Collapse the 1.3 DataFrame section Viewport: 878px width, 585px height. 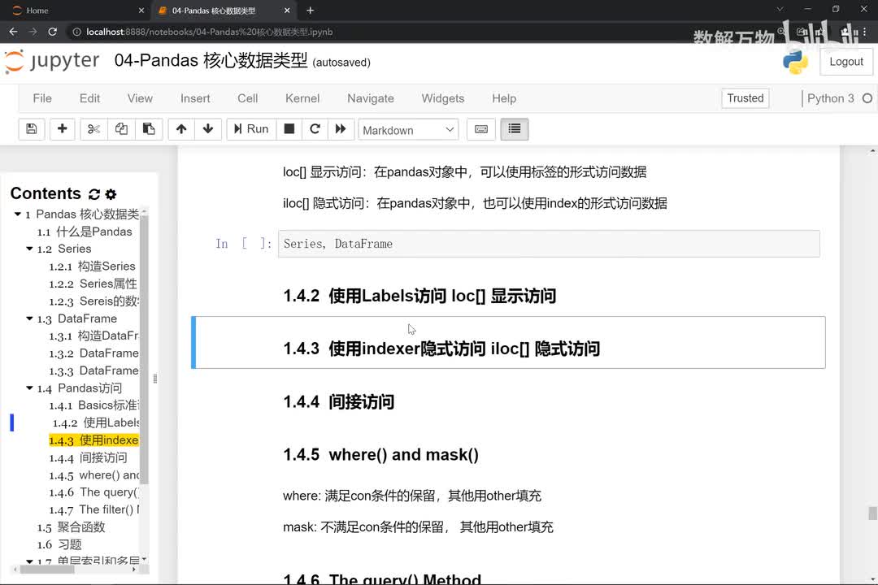pos(30,318)
